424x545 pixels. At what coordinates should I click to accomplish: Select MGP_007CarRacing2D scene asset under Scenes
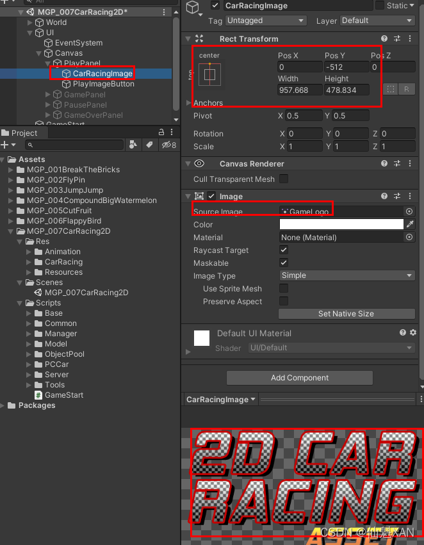86,293
